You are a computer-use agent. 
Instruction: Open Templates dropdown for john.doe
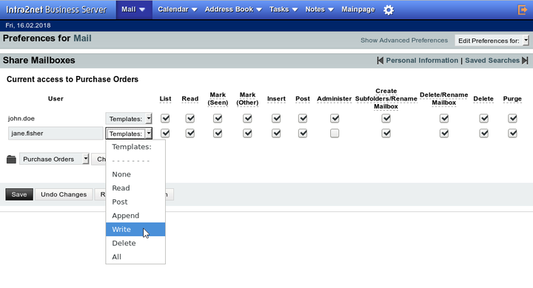(129, 119)
